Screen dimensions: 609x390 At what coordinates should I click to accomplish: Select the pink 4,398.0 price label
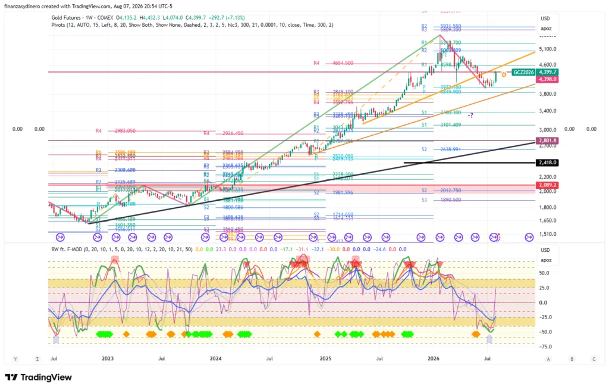547,79
